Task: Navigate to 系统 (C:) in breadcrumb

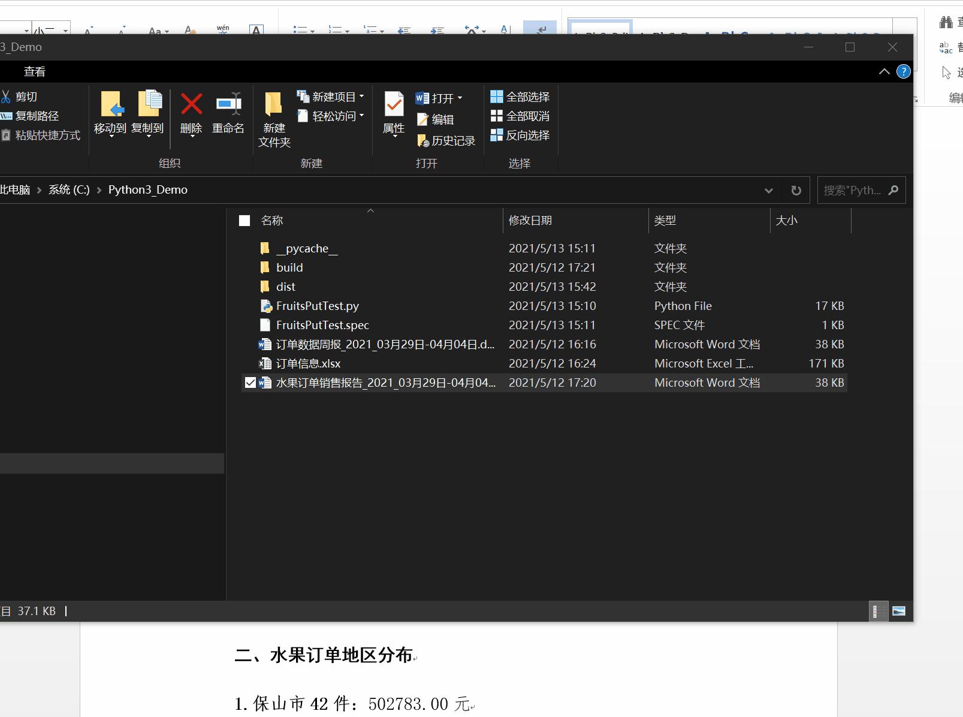Action: click(68, 189)
